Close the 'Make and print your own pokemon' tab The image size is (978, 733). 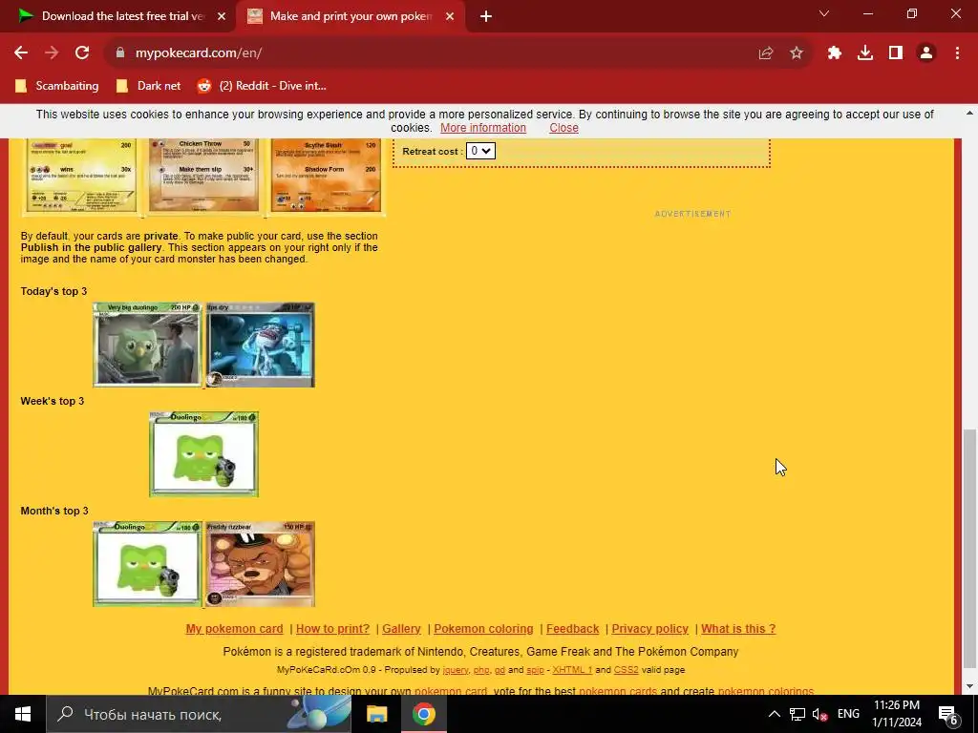[450, 17]
